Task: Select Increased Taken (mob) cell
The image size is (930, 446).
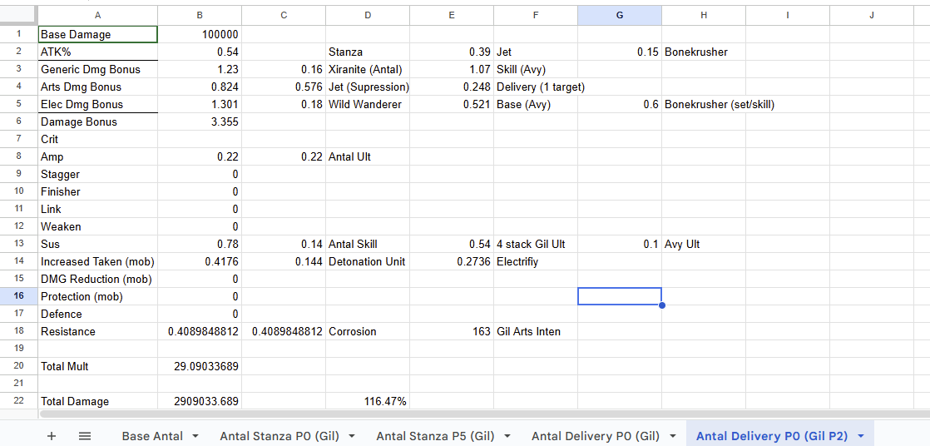Action: pyautogui.click(x=98, y=261)
